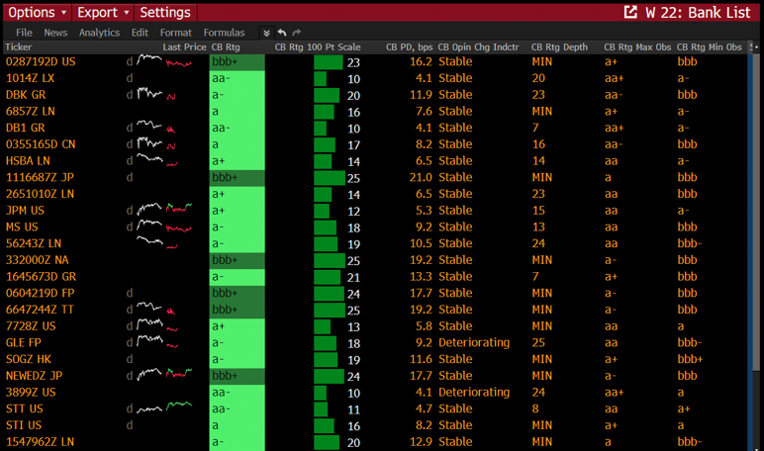764x451 pixels.
Task: Click the STT US price sparkline chart
Action: pyautogui.click(x=164, y=407)
